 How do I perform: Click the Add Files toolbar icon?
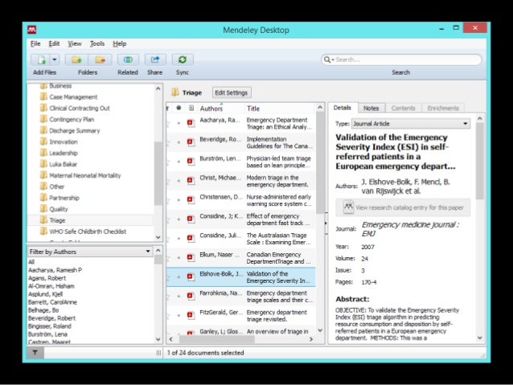[x=39, y=59]
